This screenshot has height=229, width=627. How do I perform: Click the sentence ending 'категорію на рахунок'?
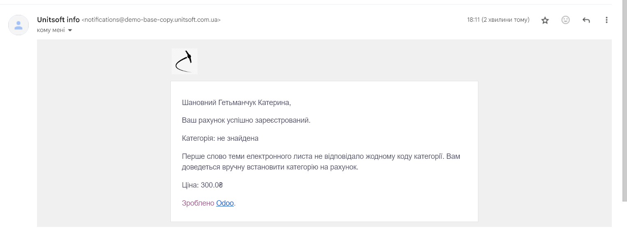pyautogui.click(x=270, y=167)
